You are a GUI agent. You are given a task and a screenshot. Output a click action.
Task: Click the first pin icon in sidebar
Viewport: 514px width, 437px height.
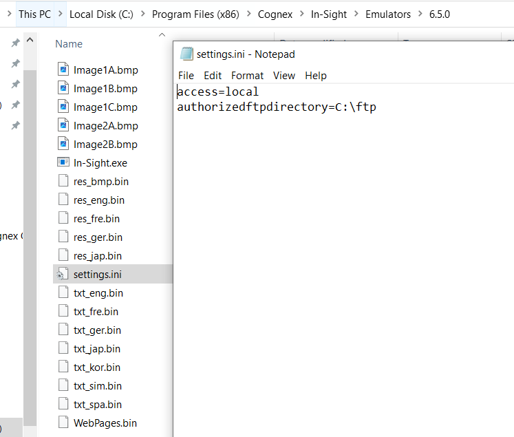[15, 43]
